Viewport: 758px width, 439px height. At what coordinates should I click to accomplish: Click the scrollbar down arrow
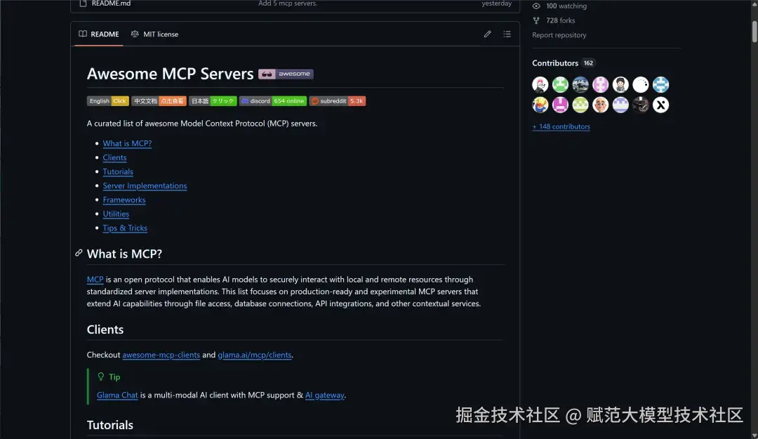754,435
